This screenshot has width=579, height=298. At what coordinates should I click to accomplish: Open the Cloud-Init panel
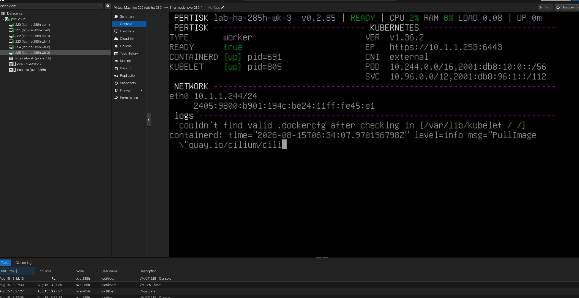click(x=129, y=38)
